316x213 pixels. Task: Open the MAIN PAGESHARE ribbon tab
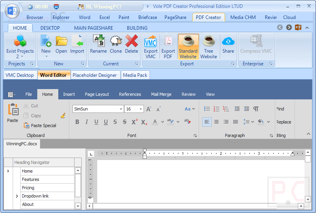(x=94, y=28)
